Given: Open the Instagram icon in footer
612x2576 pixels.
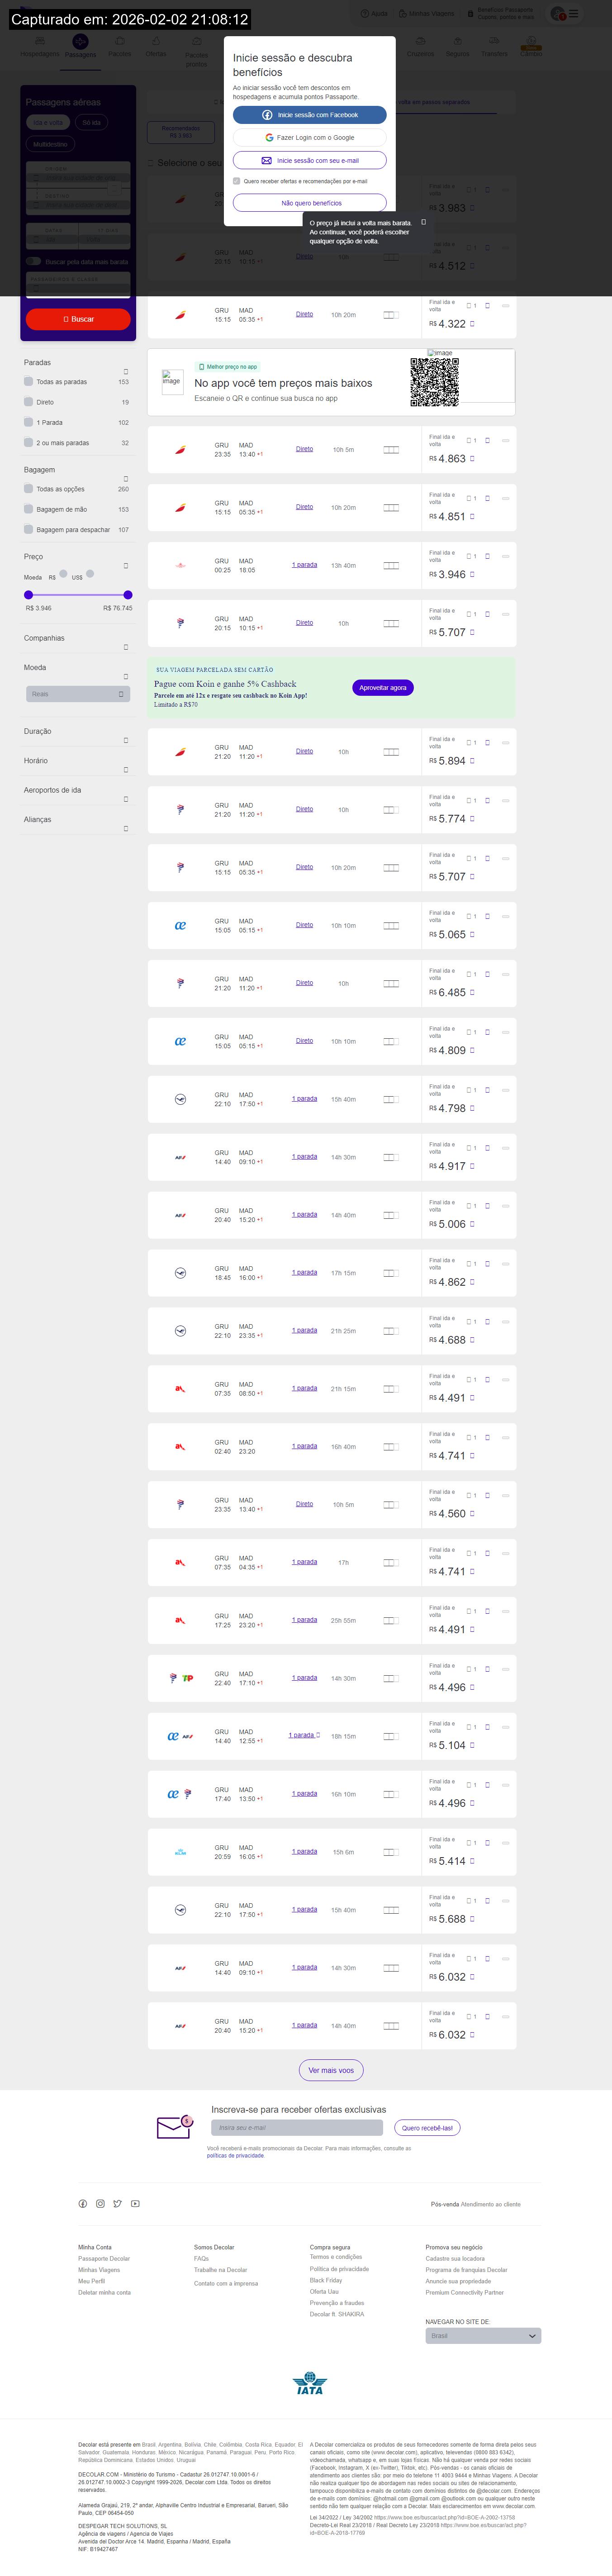Looking at the screenshot, I should click(100, 2204).
